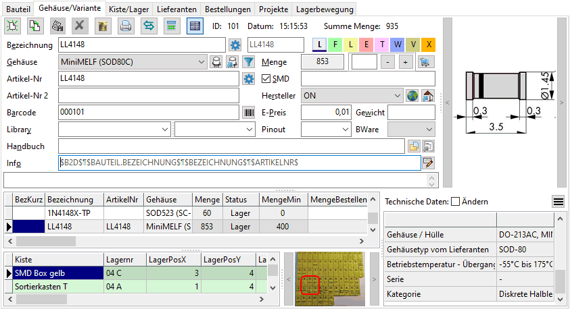Uncheck the SMD checkbox
Screen dimensions: 570x309
pos(266,79)
